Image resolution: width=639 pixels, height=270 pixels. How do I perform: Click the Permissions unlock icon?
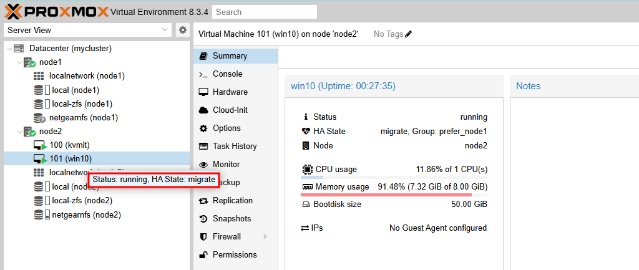(203, 255)
